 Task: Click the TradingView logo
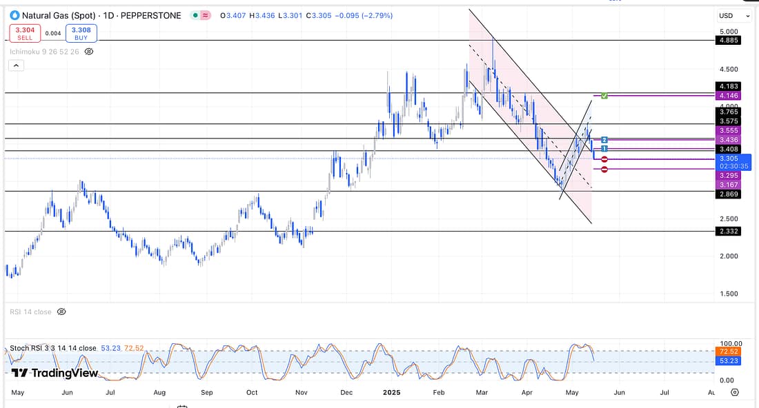[x=55, y=373]
